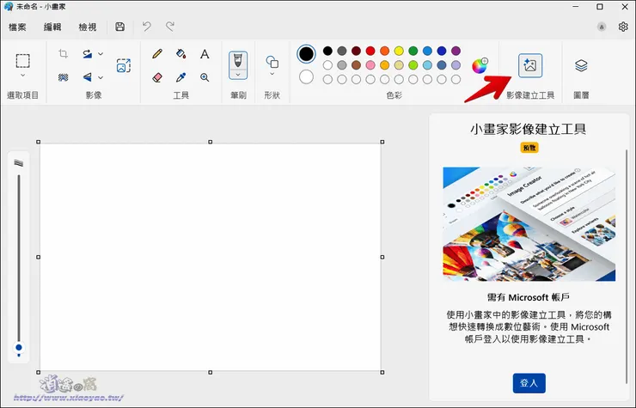Image resolution: width=636 pixels, height=408 pixels.
Task: Open the Edit colors wheel
Action: click(x=480, y=65)
